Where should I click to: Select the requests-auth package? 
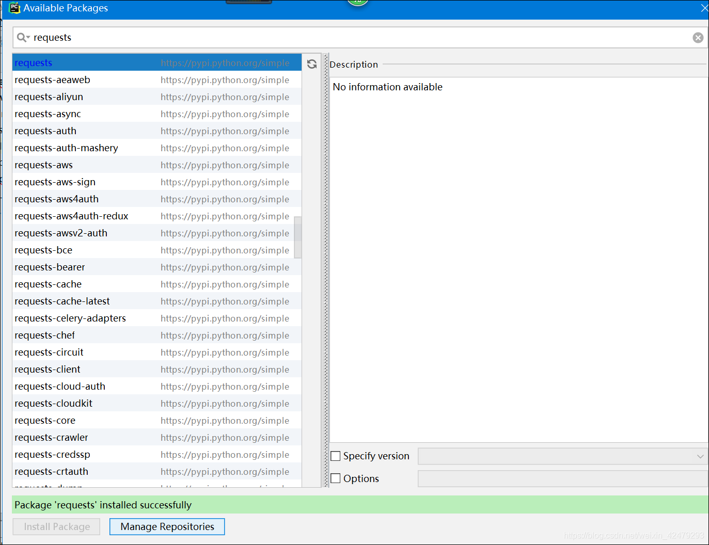click(157, 131)
